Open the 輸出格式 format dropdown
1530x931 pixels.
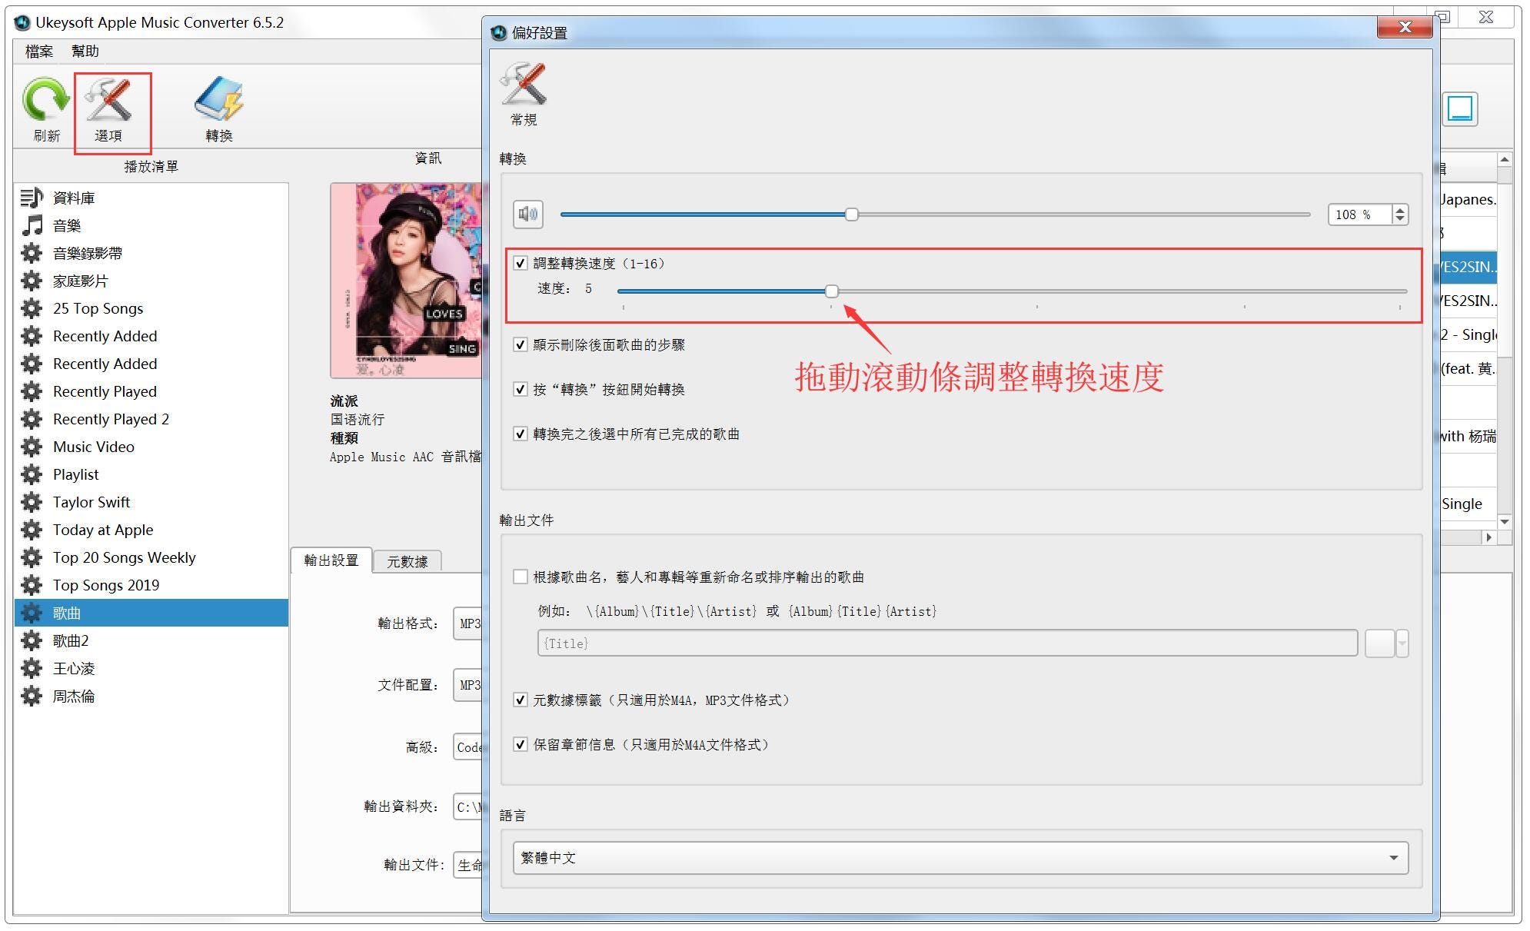[467, 623]
